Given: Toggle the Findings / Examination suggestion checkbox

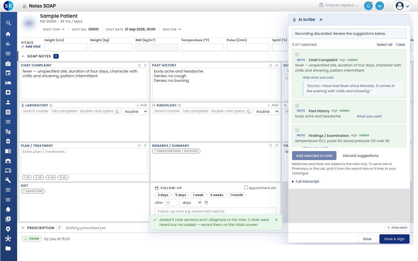Looking at the screenshot, I should (x=297, y=130).
